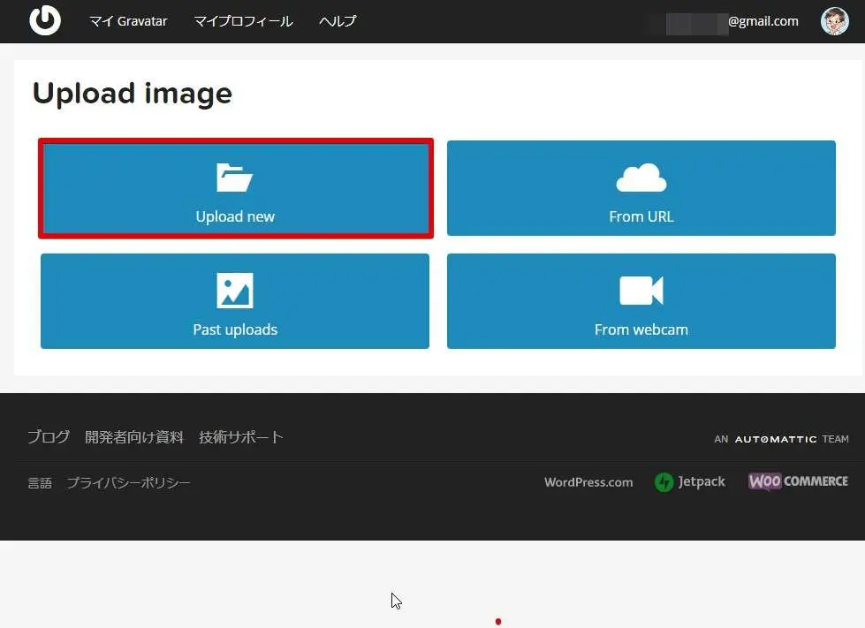865x628 pixels.
Task: Click the Gravatar logo in the header
Action: pos(45,20)
